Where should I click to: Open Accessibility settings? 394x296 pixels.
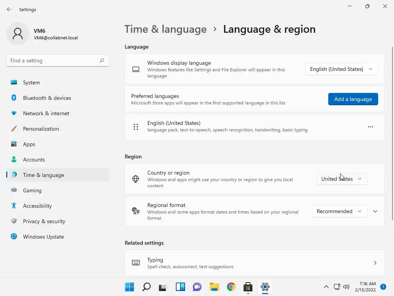[58, 206]
